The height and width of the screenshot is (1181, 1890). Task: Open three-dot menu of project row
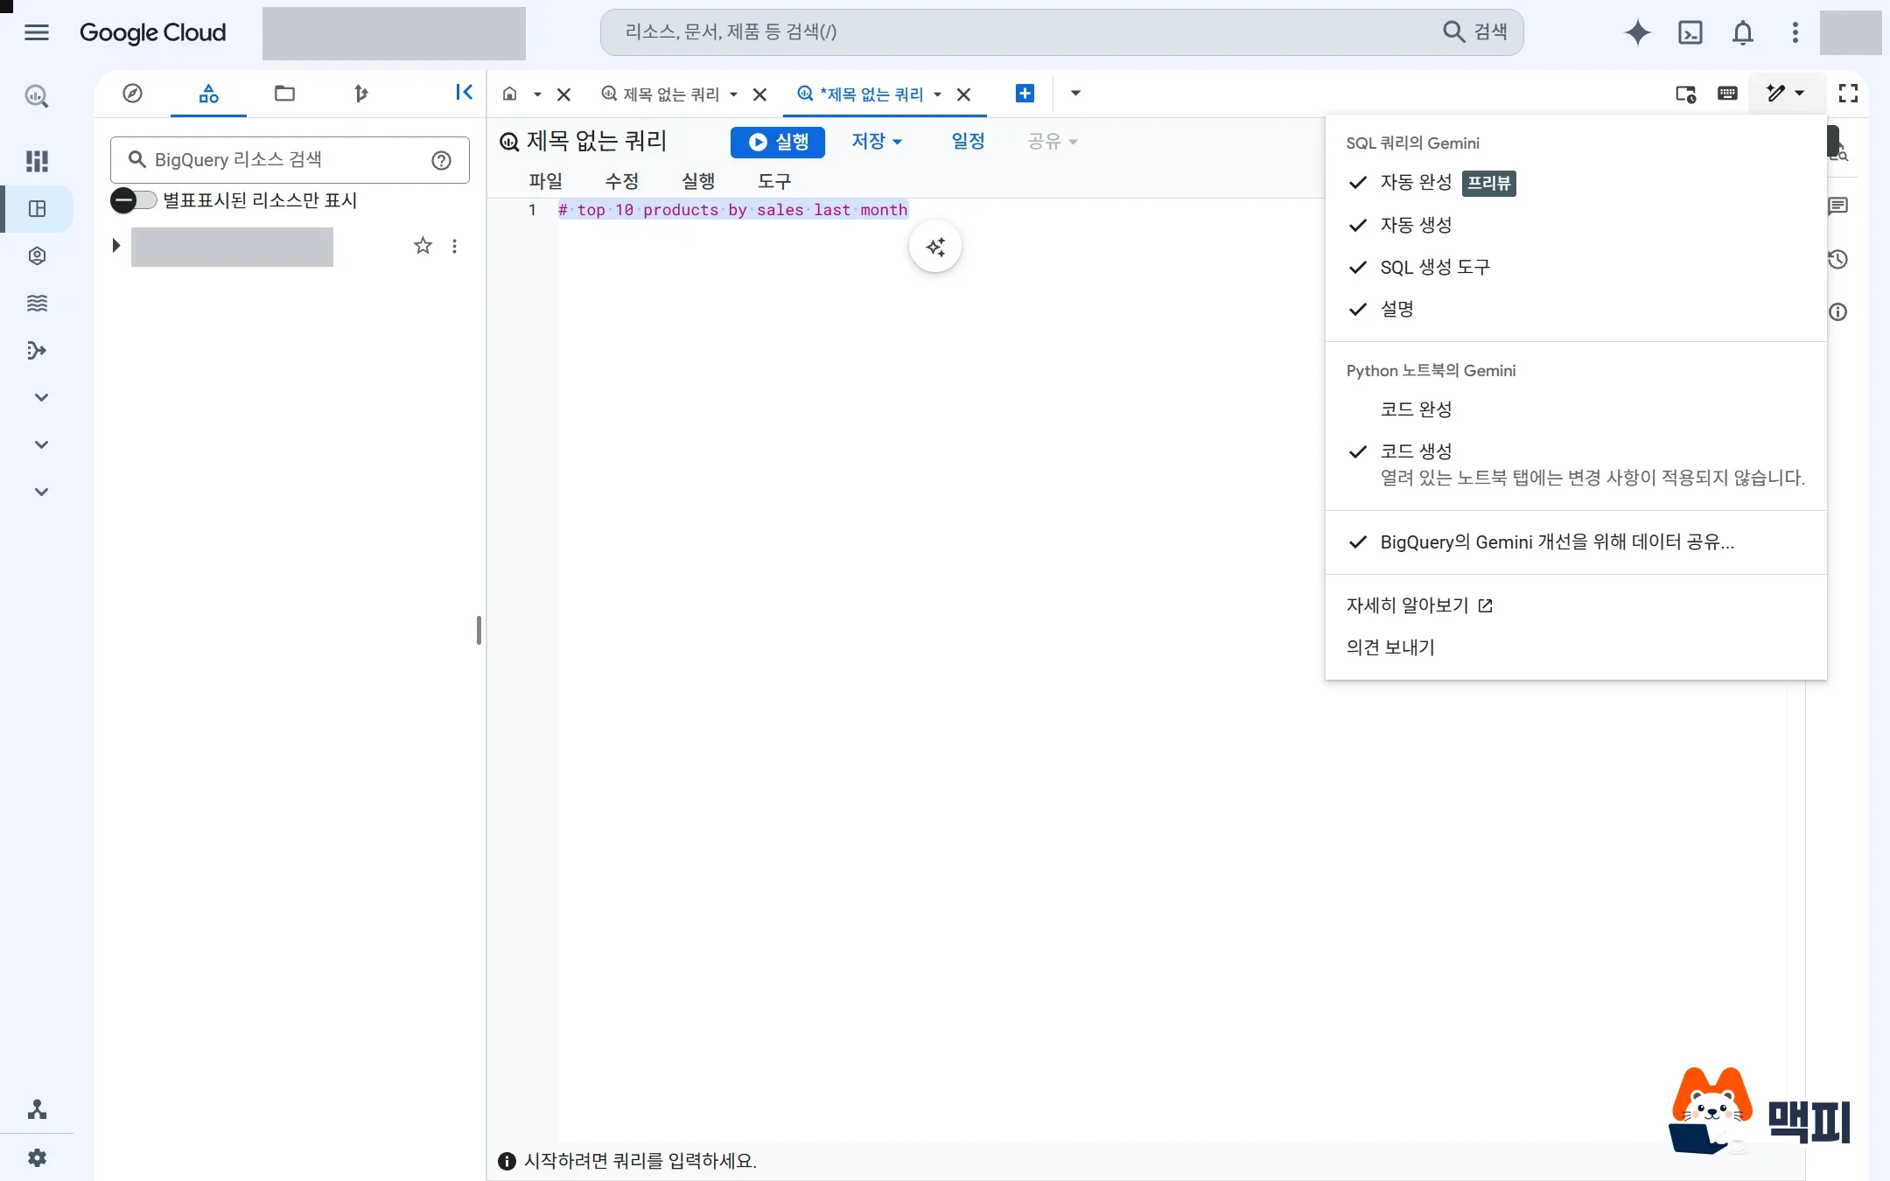click(x=454, y=246)
